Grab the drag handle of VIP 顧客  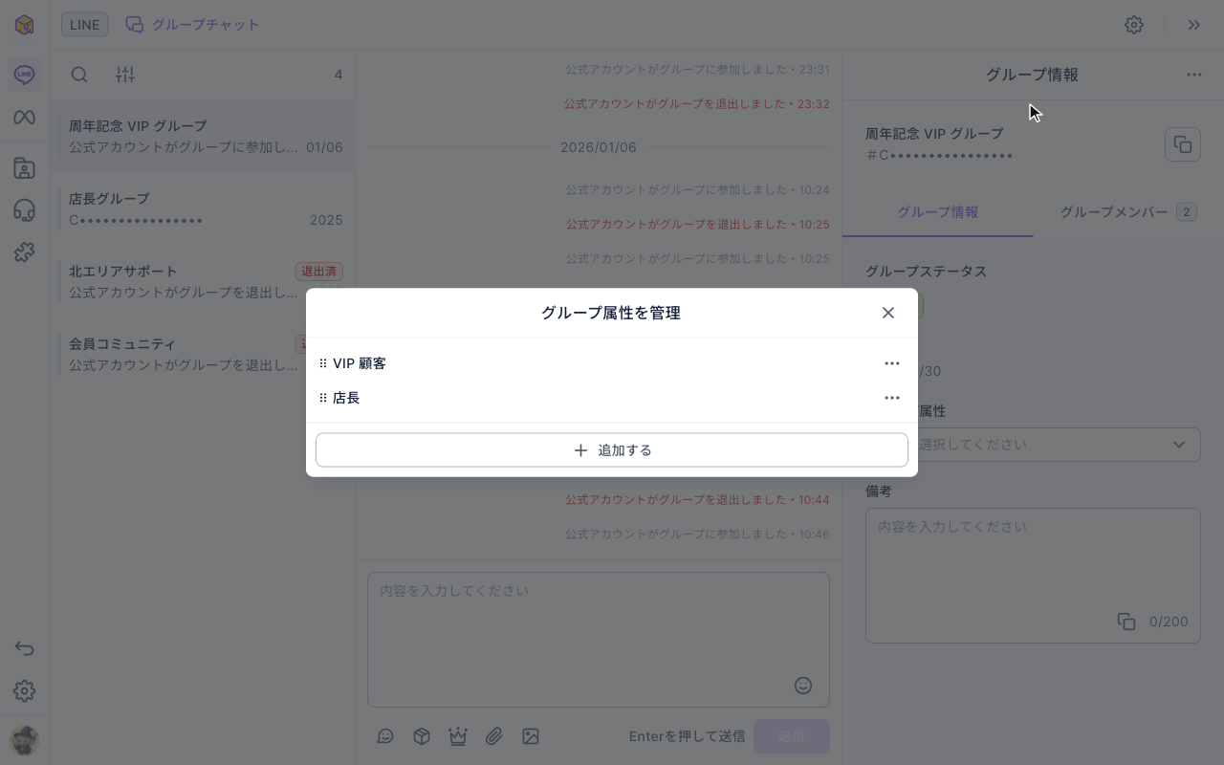[x=323, y=363]
